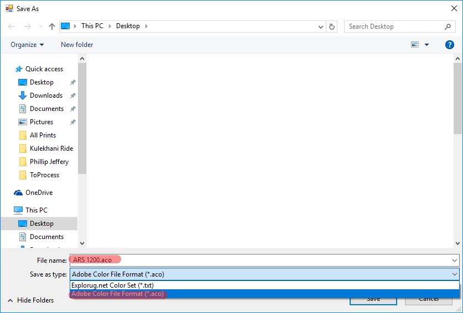
Task: Open the Pictures folder in Quick access
Action: tap(41, 122)
